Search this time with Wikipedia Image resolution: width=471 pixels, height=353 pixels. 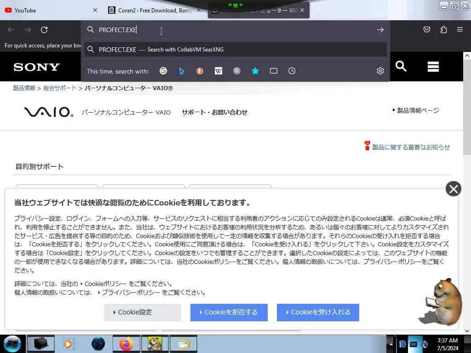[x=218, y=71]
